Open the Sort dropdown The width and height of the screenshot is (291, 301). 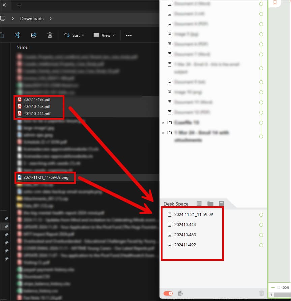(74, 35)
